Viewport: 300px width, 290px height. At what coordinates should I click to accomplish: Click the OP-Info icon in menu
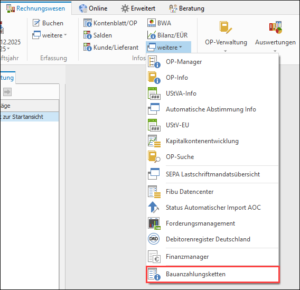pyautogui.click(x=154, y=78)
